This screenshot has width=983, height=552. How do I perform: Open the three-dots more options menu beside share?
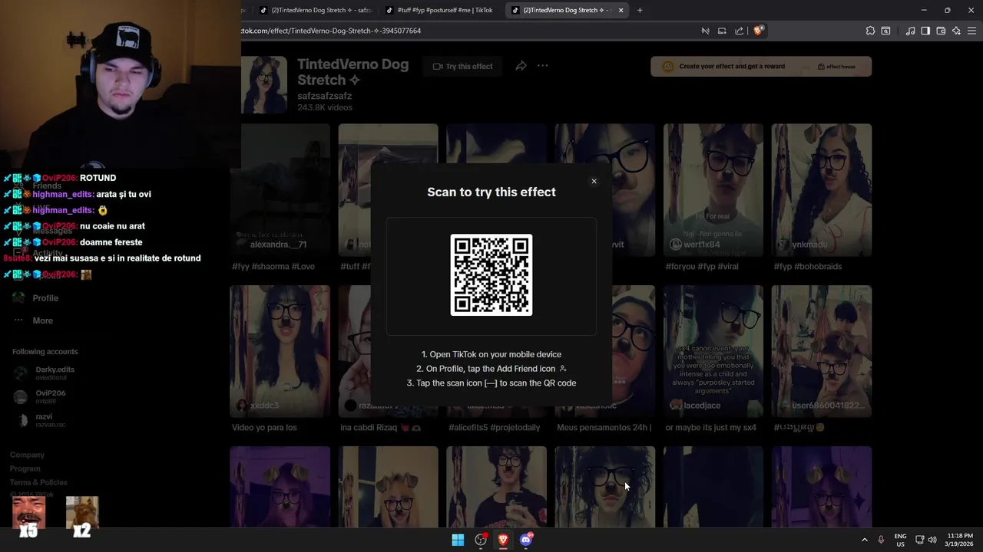543,66
